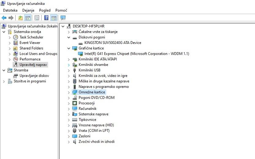Select KINGSTON SUV500240G ATA Device
255x159 pixels.
[113, 43]
